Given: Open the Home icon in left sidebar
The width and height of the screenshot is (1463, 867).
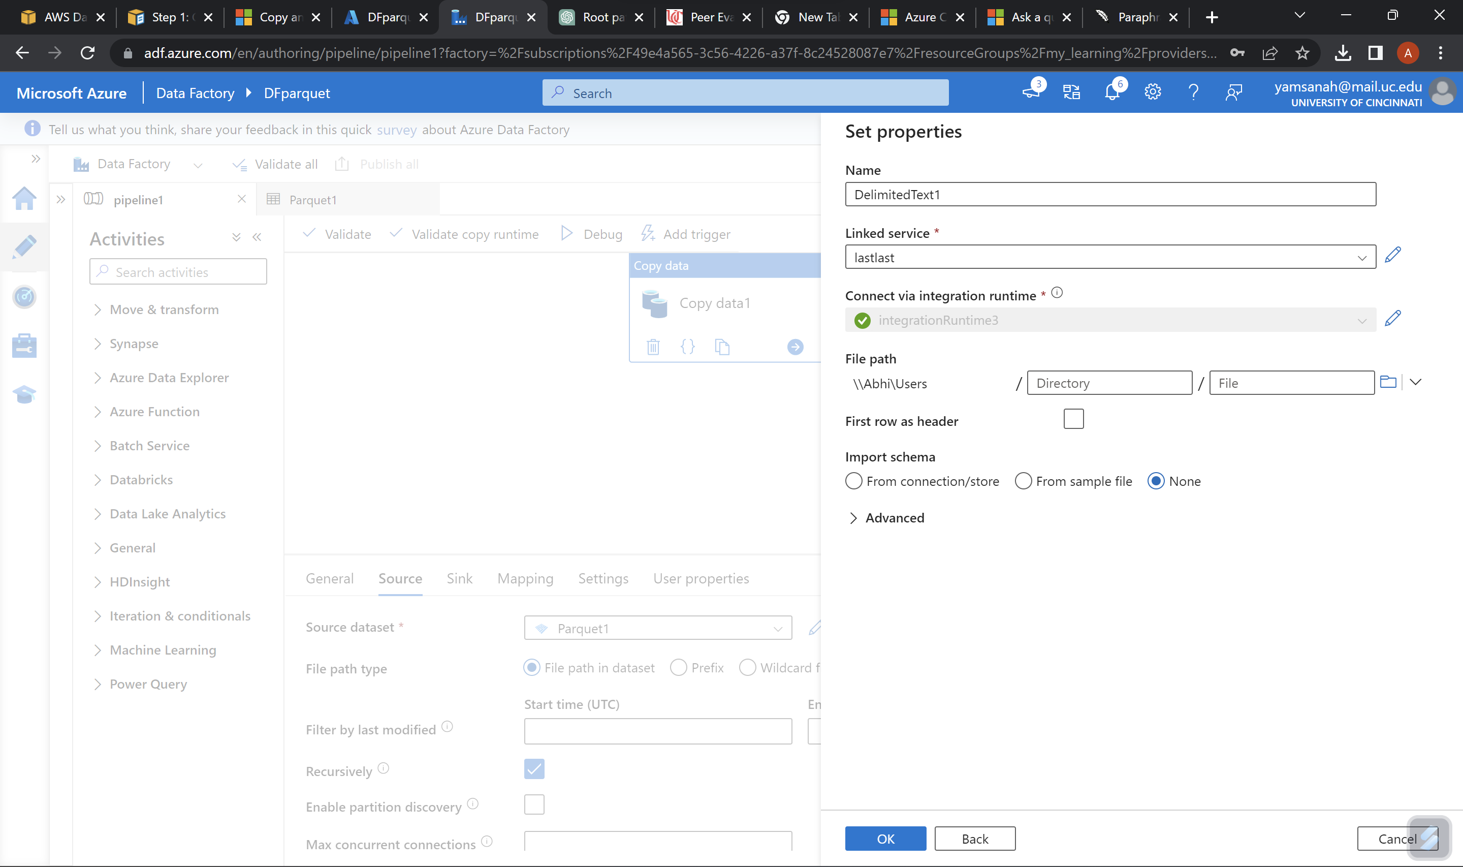Looking at the screenshot, I should coord(24,199).
